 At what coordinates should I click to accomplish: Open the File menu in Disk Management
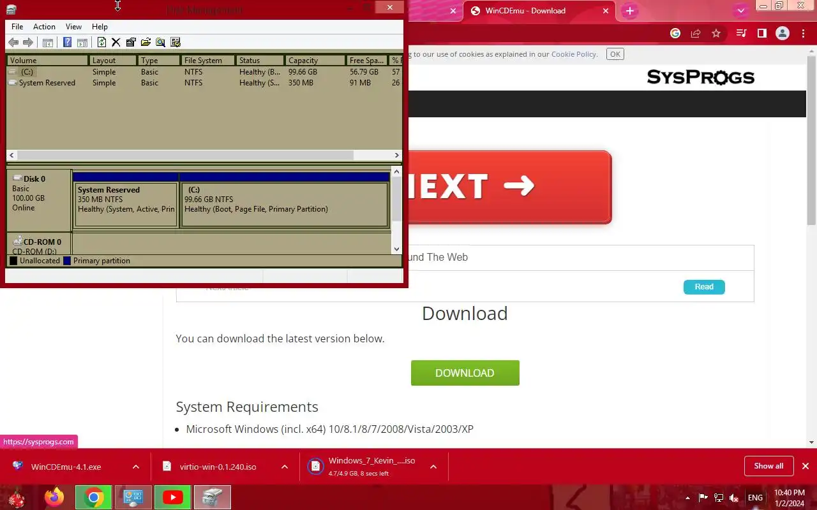tap(17, 27)
